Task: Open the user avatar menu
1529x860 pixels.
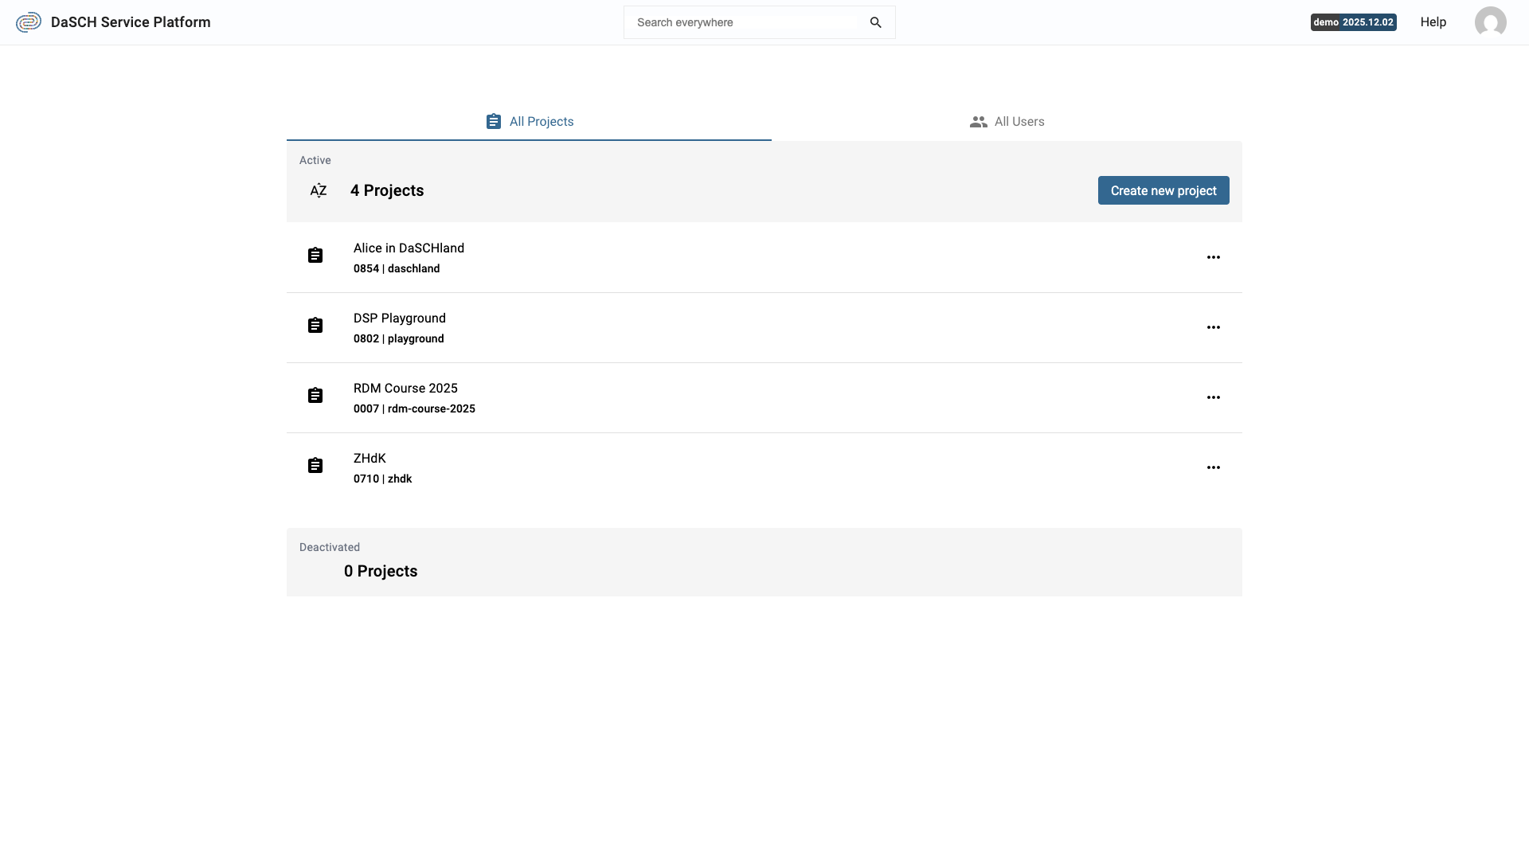Action: [1490, 21]
